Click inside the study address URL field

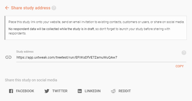pyautogui.click(x=101, y=57)
